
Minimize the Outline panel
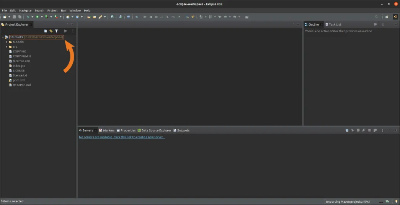pyautogui.click(x=390, y=24)
